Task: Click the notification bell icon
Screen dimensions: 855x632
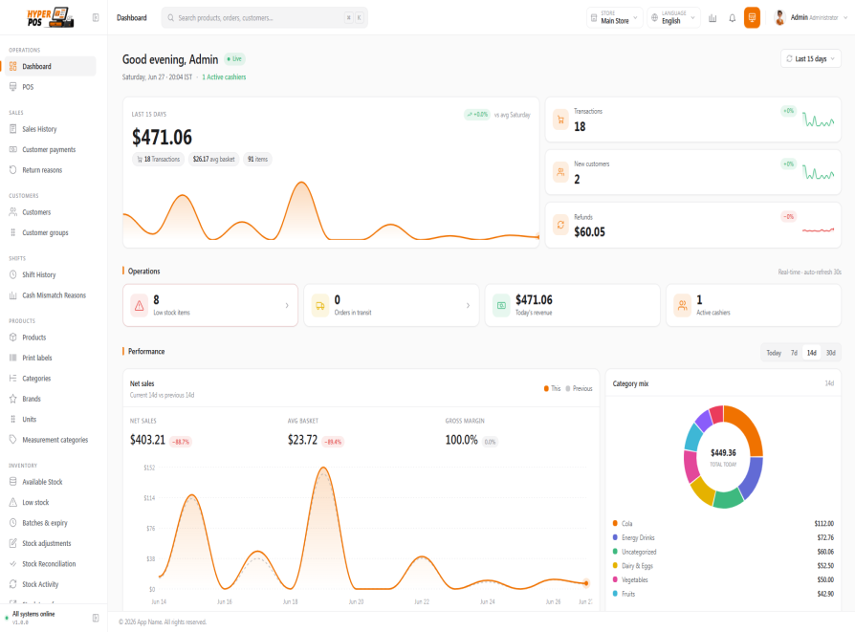Action: (732, 18)
